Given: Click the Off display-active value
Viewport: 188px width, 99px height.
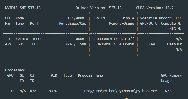Looking at the screenshot, I should click(x=131, y=39).
